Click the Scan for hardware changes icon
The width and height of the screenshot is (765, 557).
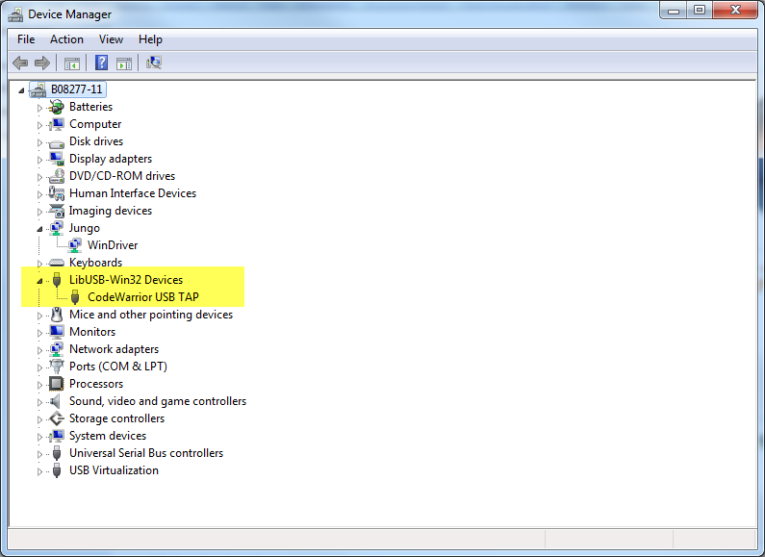click(154, 63)
